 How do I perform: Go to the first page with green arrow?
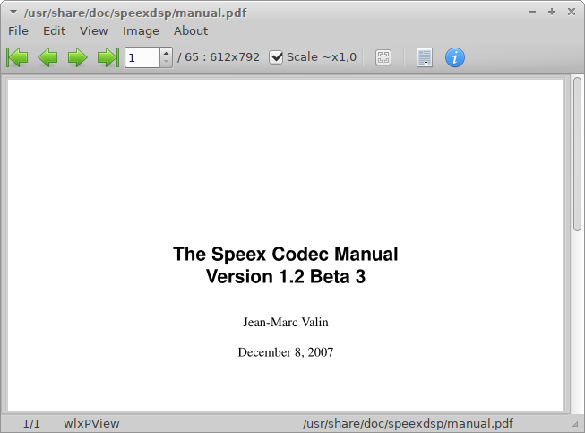pyautogui.click(x=17, y=58)
